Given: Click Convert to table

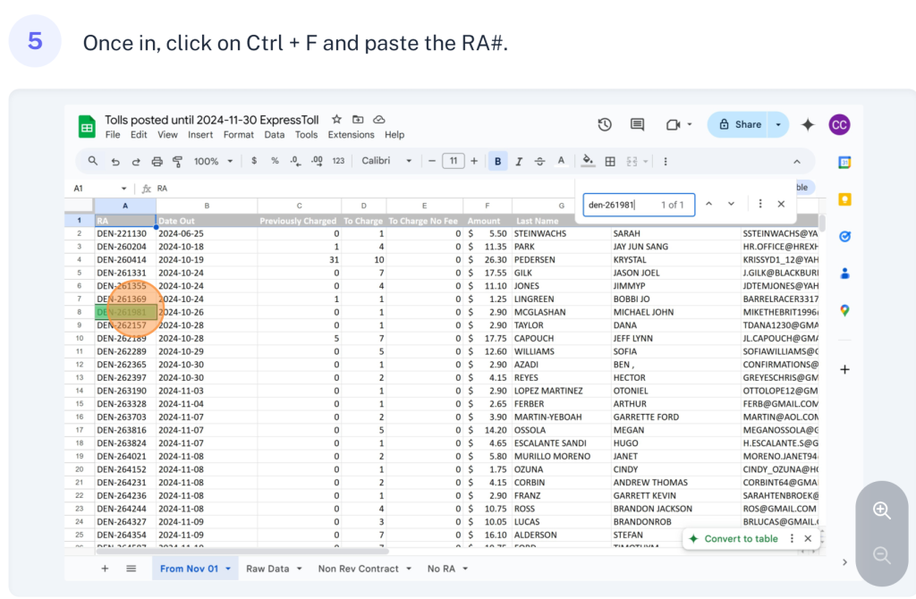Looking at the screenshot, I should 739,539.
